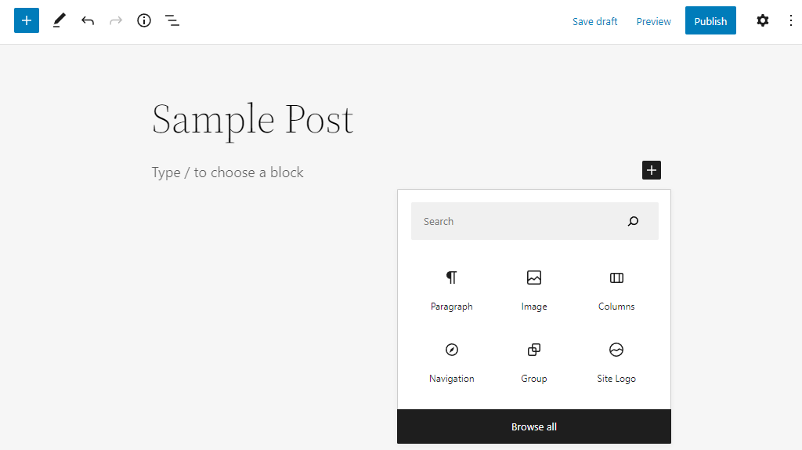Preview the post
Viewport: 802px width, 450px height.
point(653,21)
